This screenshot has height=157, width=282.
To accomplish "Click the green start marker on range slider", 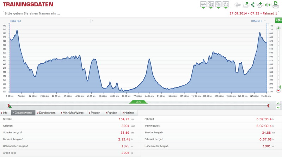I will tap(10, 106).
